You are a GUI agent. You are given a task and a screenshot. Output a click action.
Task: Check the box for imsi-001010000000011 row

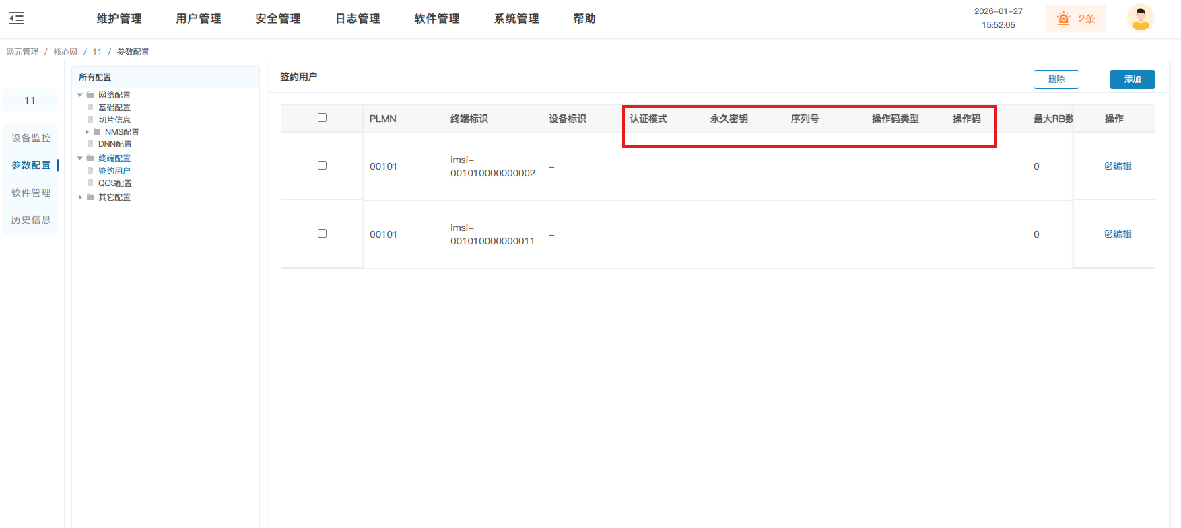pyautogui.click(x=322, y=234)
